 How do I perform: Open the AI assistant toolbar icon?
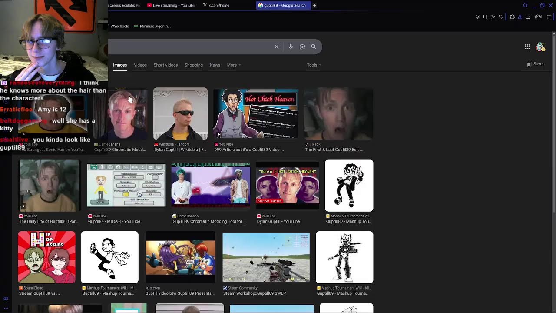click(x=538, y=17)
